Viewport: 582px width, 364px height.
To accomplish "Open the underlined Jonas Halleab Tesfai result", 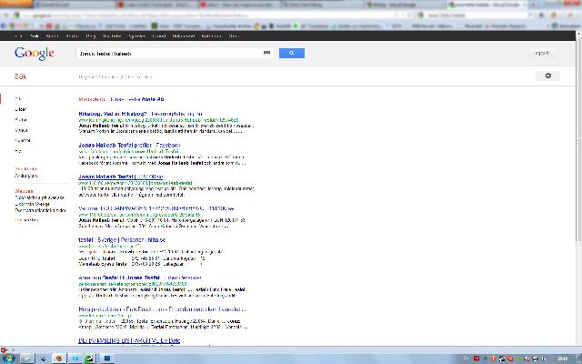I will tap(121, 177).
